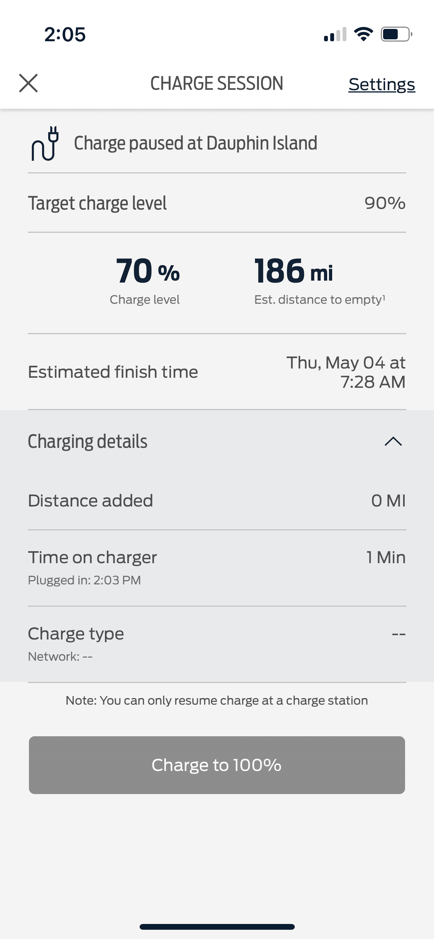Open the Settings link
Viewport: 434px width, 939px height.
click(382, 84)
